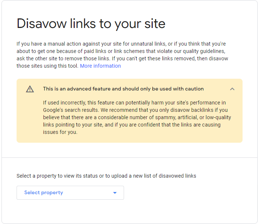Open the Select property dropdown

tap(70, 193)
